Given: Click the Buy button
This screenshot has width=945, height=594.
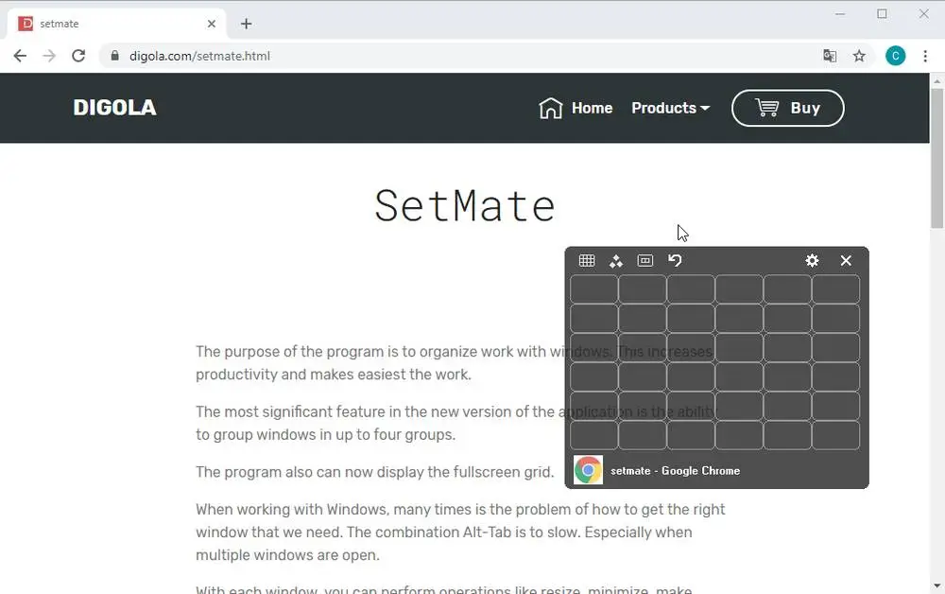Looking at the screenshot, I should (787, 108).
